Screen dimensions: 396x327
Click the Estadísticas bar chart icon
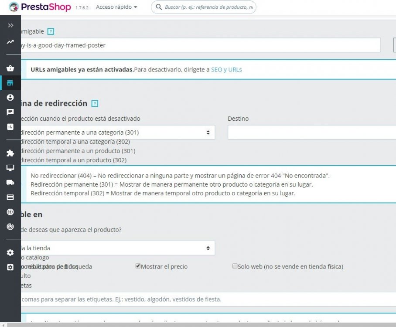pyautogui.click(x=10, y=126)
